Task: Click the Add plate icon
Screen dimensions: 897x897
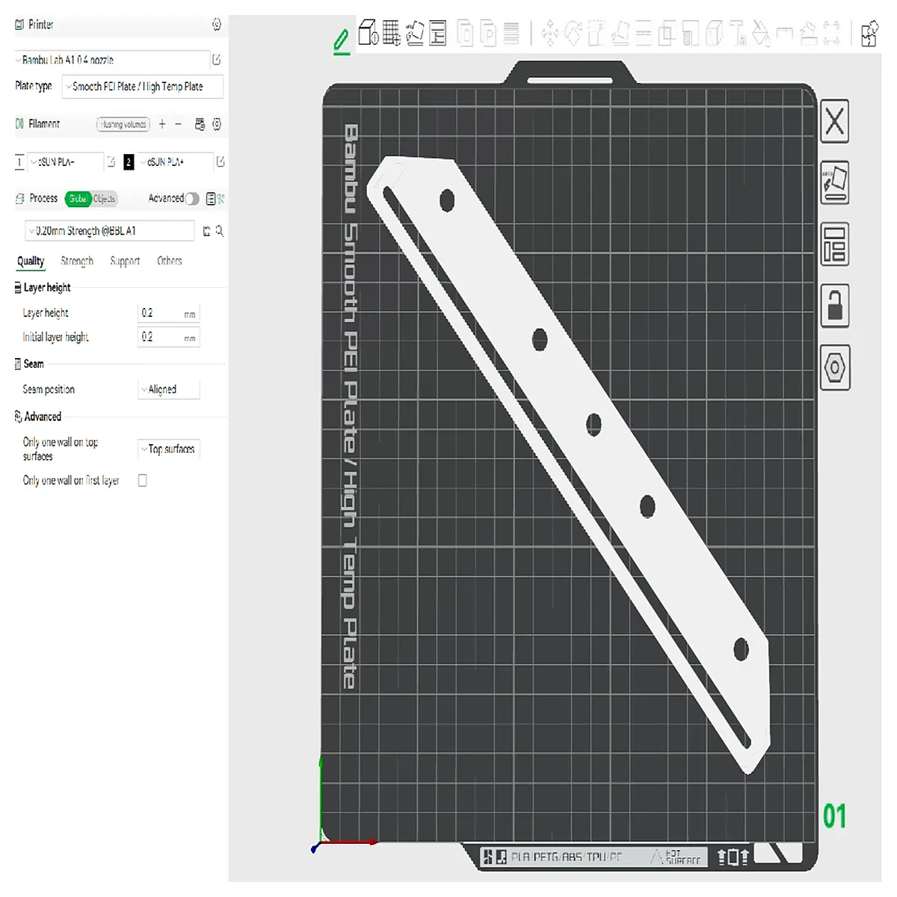Action: click(x=392, y=33)
